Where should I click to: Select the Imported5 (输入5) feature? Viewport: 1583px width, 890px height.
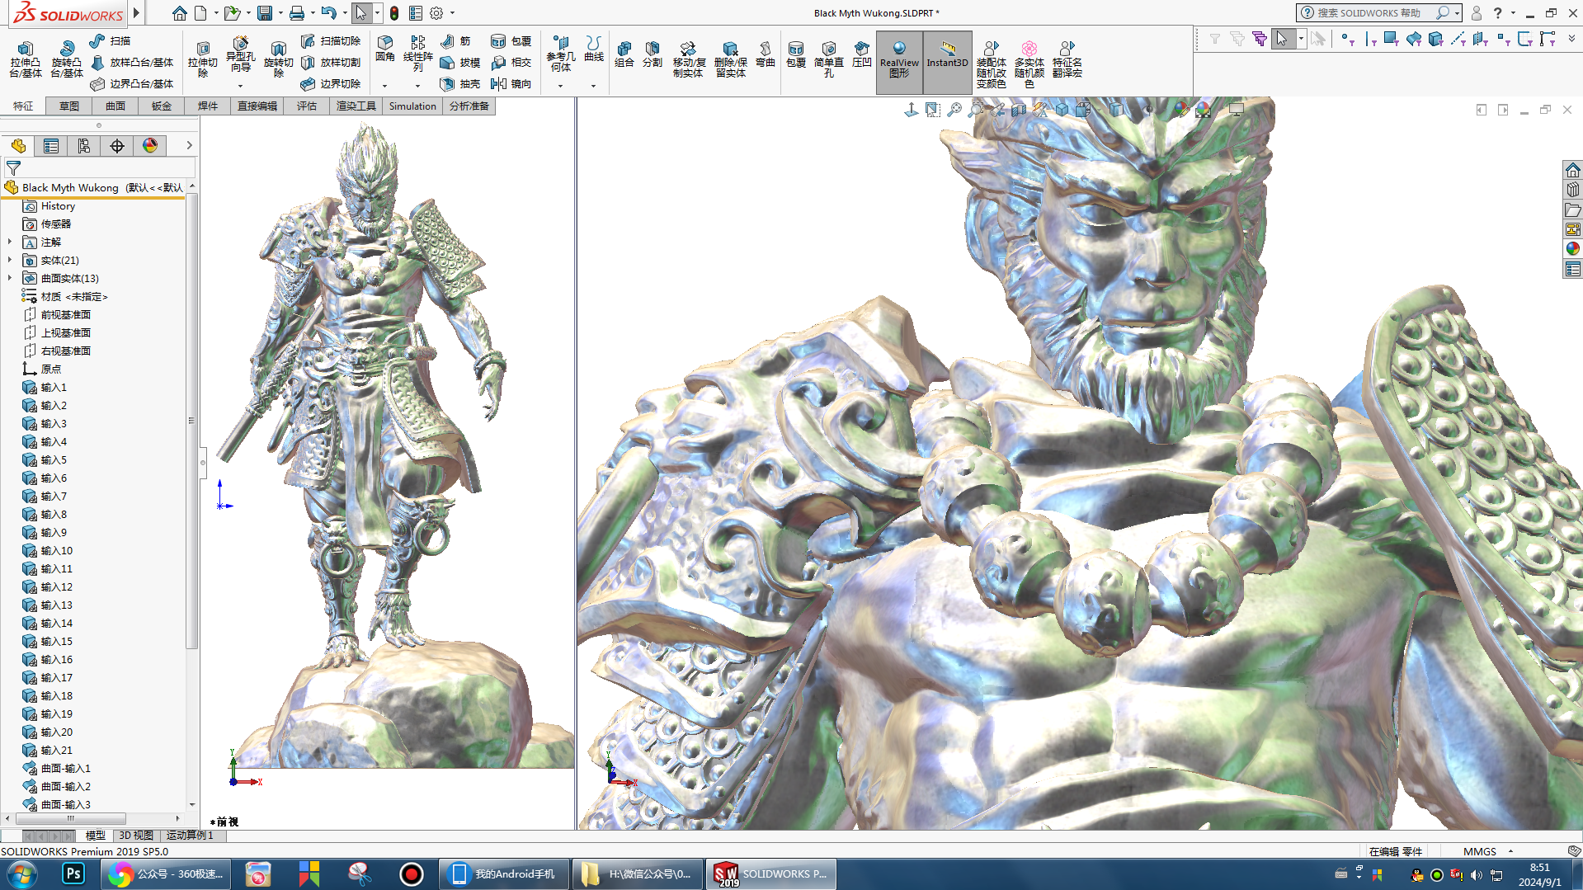45,460
